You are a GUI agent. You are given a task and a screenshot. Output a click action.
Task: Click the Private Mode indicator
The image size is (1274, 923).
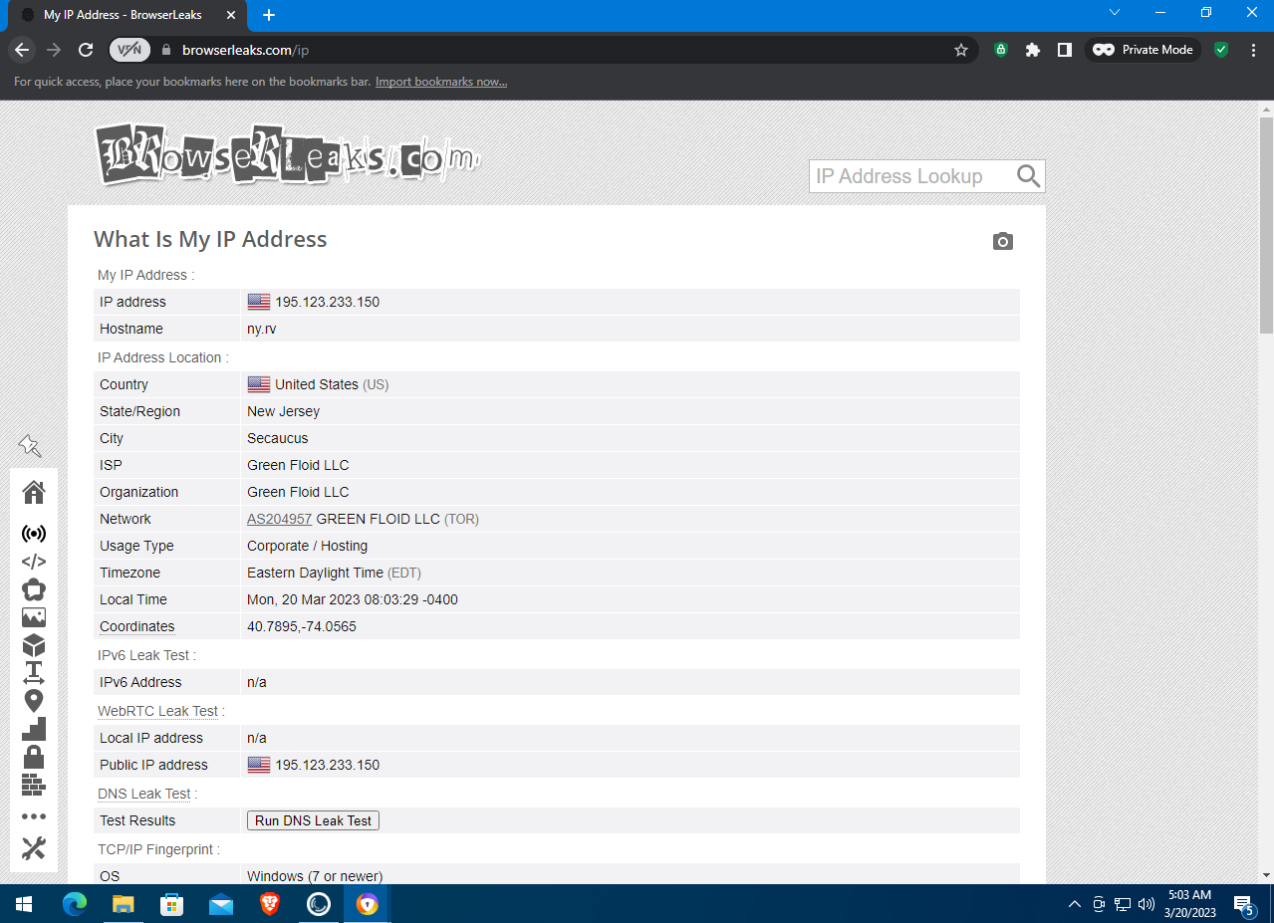(1143, 50)
